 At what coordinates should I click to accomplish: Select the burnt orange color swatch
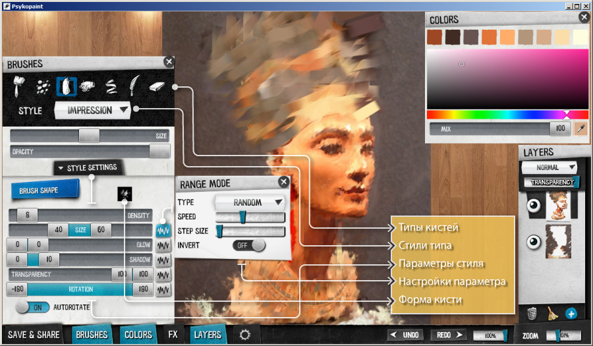(489, 37)
